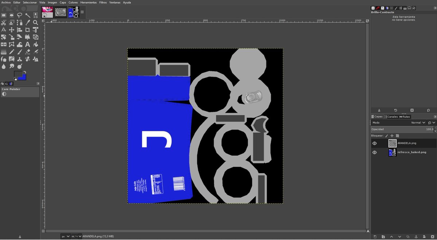Choose the Clone stamp tool
437x240 pixels.
click(x=20, y=59)
